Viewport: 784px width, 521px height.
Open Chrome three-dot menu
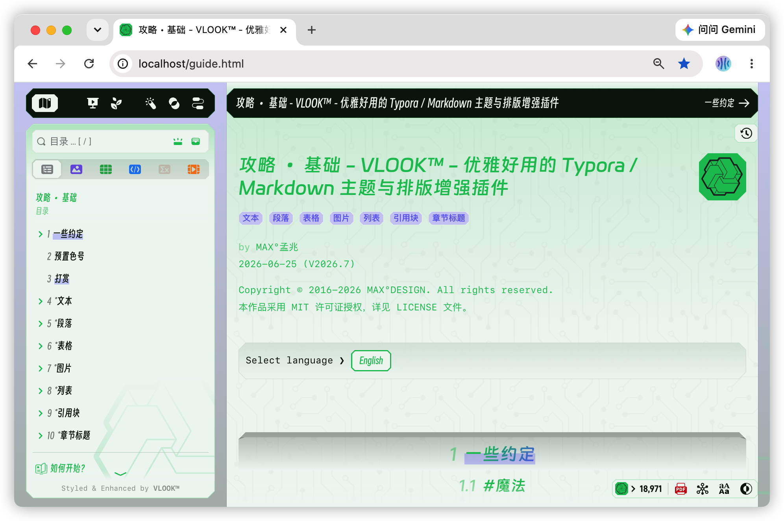pyautogui.click(x=751, y=64)
